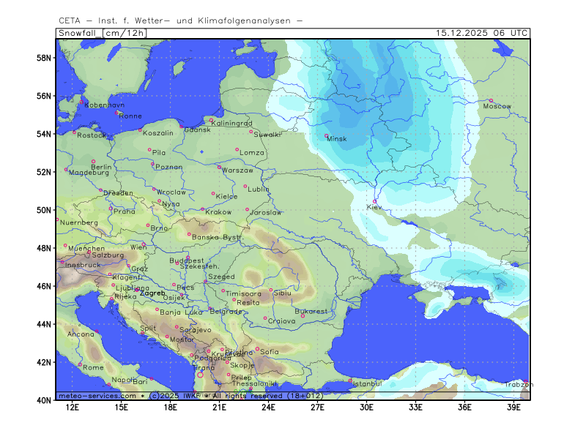Click the Rome city marker
The width and height of the screenshot is (586, 439).
[80, 364]
